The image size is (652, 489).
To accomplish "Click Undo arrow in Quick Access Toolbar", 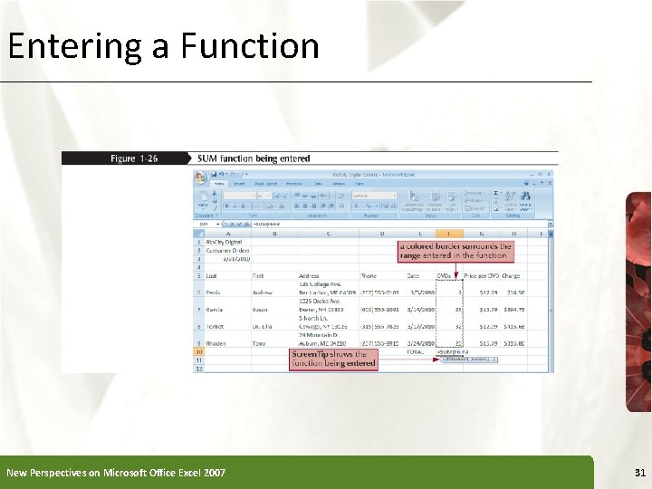I will tap(222, 174).
